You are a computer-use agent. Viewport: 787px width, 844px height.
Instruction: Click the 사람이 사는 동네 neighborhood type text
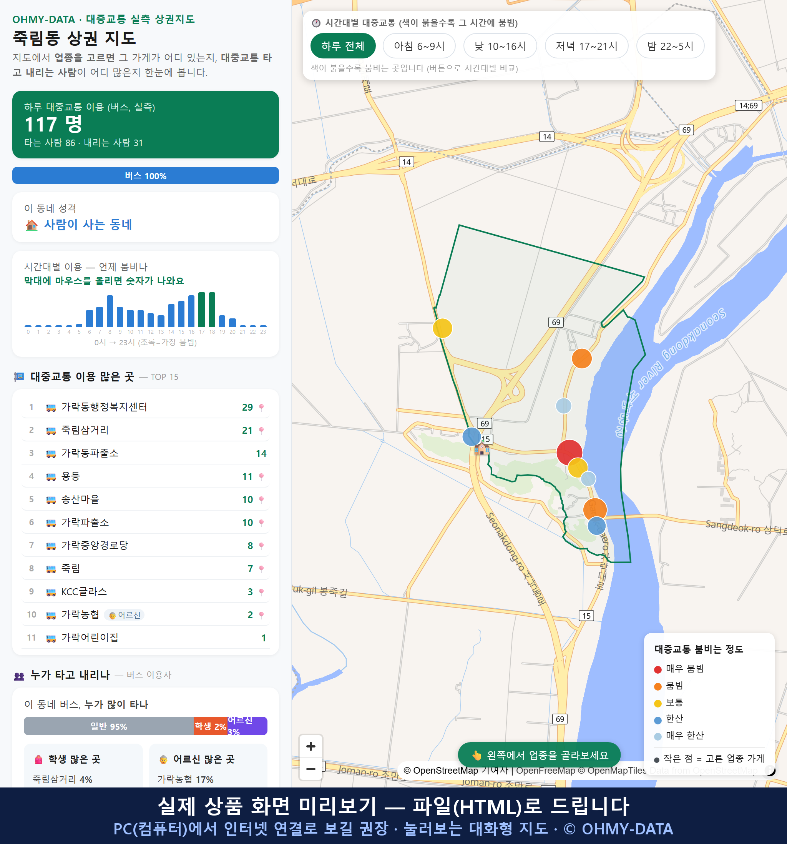88,225
